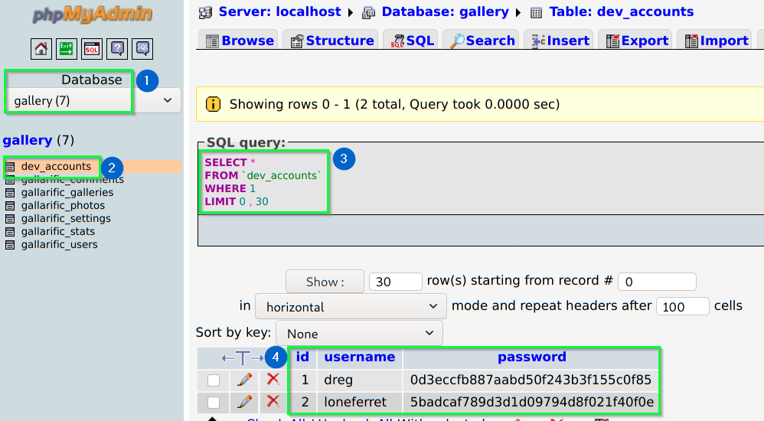764x421 pixels.
Task: Open the gallery (7) database dropdown
Action: coord(93,100)
